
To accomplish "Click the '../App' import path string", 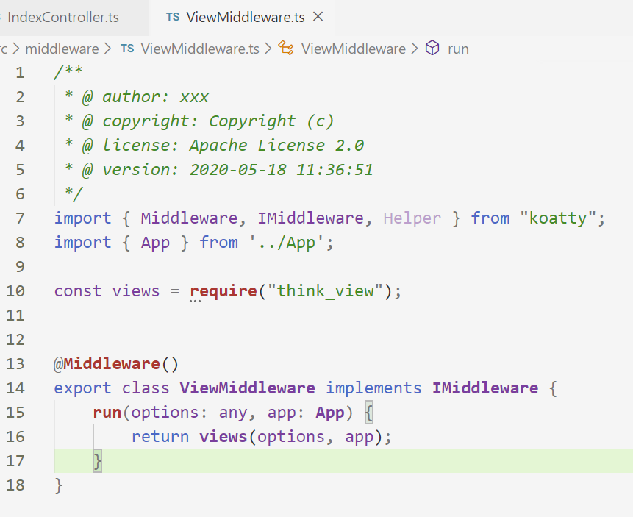I will 287,243.
